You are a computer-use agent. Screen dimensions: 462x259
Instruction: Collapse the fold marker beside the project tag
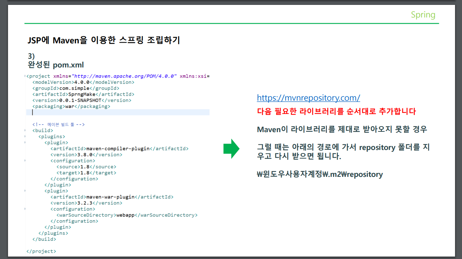(x=25, y=76)
